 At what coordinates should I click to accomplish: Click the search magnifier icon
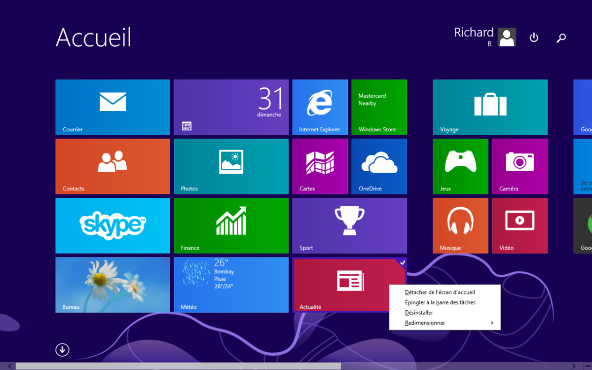[561, 38]
